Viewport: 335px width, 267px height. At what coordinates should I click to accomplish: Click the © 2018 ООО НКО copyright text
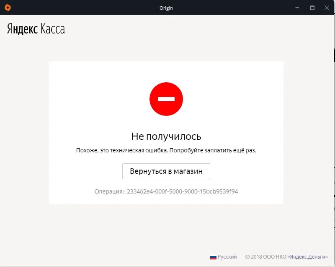[x=266, y=257]
